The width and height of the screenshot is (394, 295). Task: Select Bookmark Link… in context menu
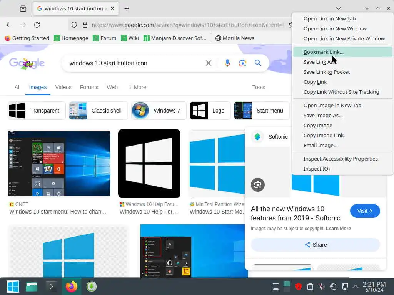[342, 52]
